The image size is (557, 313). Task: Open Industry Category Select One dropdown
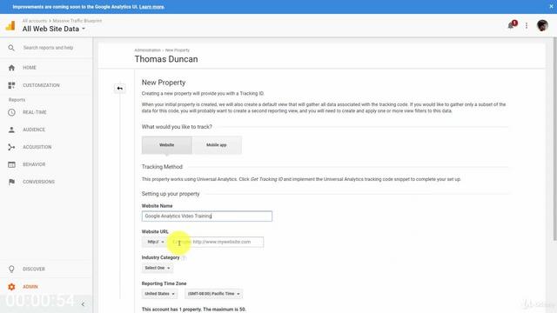click(x=158, y=268)
